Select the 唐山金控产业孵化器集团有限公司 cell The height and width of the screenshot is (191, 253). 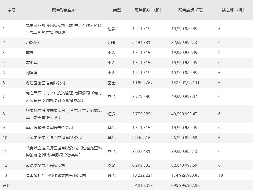coord(56,175)
